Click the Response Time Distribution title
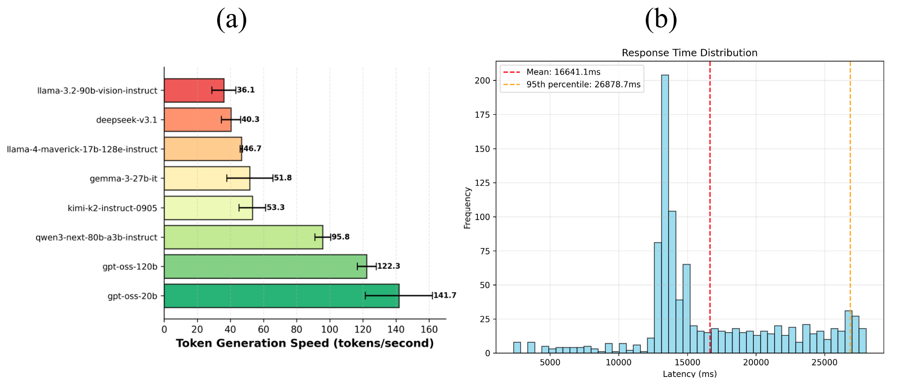 [689, 53]
